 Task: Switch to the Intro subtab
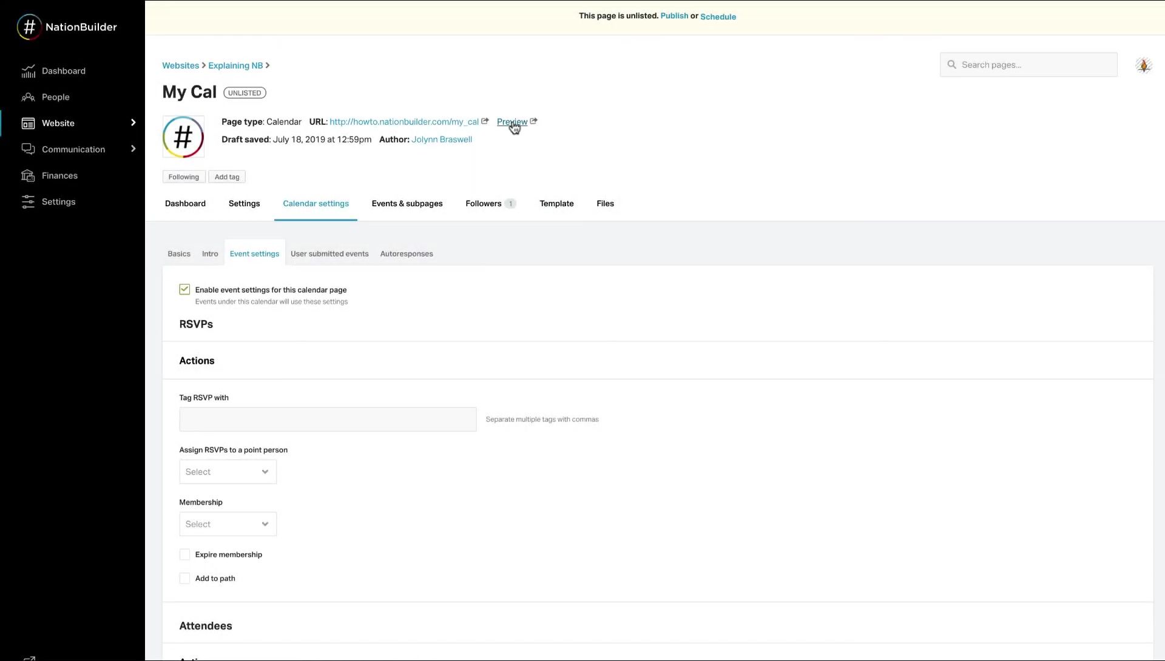[x=210, y=254]
